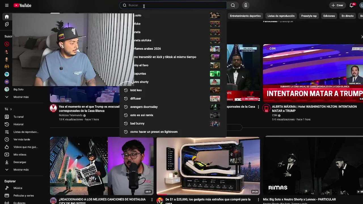Choose suggestion kidd keo
Viewport: 363px width, 204px height.
click(x=173, y=90)
